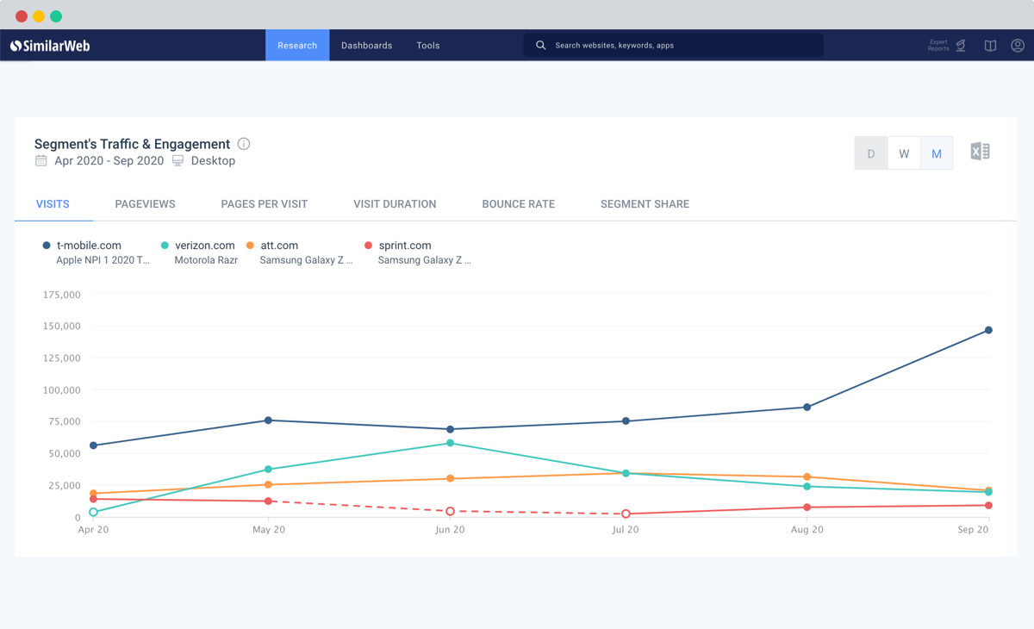Viewport: 1034px width, 629px height.
Task: Show info for Segment's Traffic & Engagement
Action: pos(244,144)
